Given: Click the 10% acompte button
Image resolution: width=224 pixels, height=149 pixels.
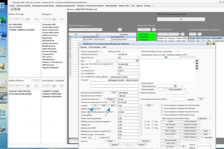Looking at the screenshot, I should (104, 106).
